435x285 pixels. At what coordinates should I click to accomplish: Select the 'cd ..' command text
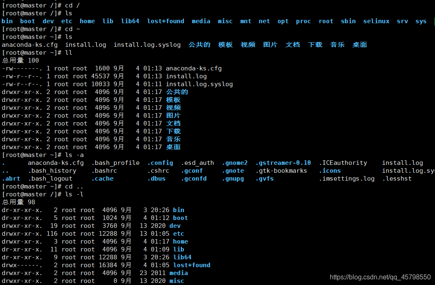point(74,186)
